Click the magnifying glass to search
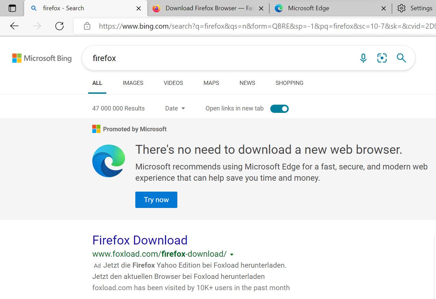The image size is (436, 299). coord(401,58)
